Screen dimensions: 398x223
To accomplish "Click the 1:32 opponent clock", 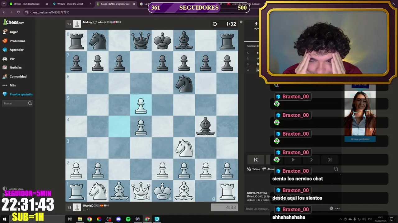I will 231,24.
